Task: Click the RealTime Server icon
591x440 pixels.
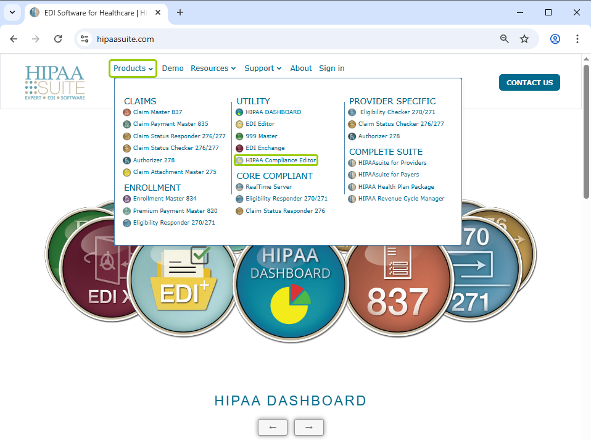Action: pos(239,187)
